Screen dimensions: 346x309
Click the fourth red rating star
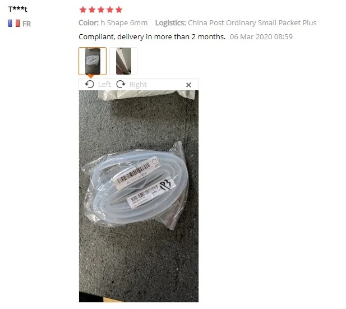coord(110,10)
